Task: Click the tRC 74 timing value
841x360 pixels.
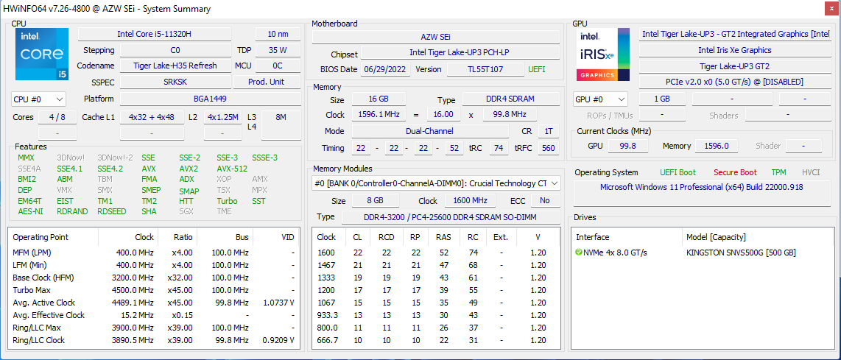Action: coord(499,148)
